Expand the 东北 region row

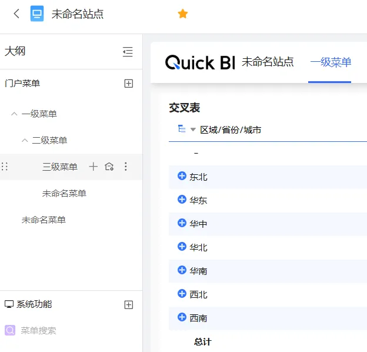click(182, 176)
